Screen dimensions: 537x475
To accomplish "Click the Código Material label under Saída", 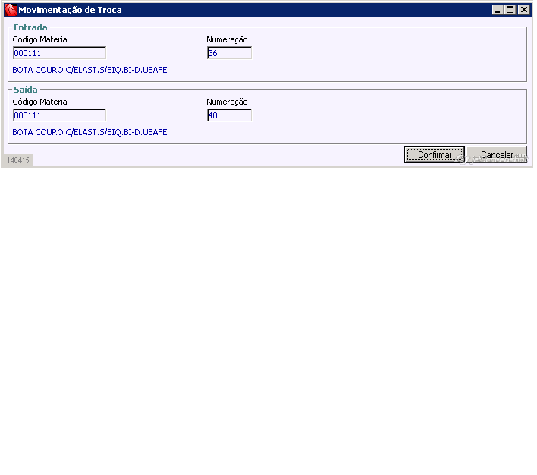I will (40, 102).
